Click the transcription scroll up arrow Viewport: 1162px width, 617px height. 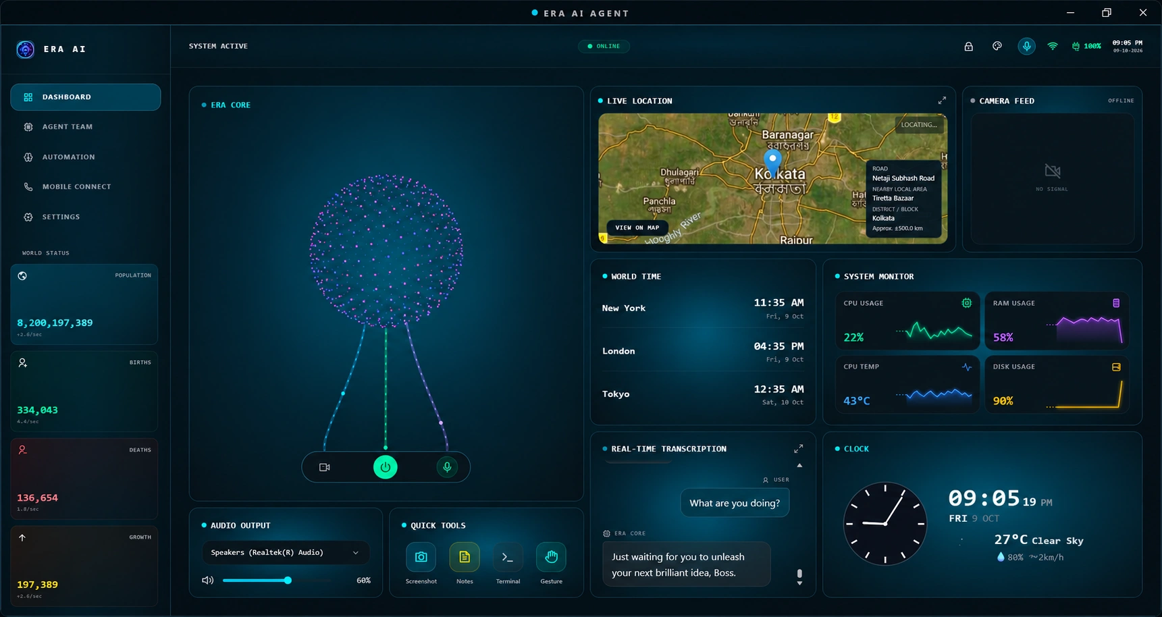tap(799, 466)
